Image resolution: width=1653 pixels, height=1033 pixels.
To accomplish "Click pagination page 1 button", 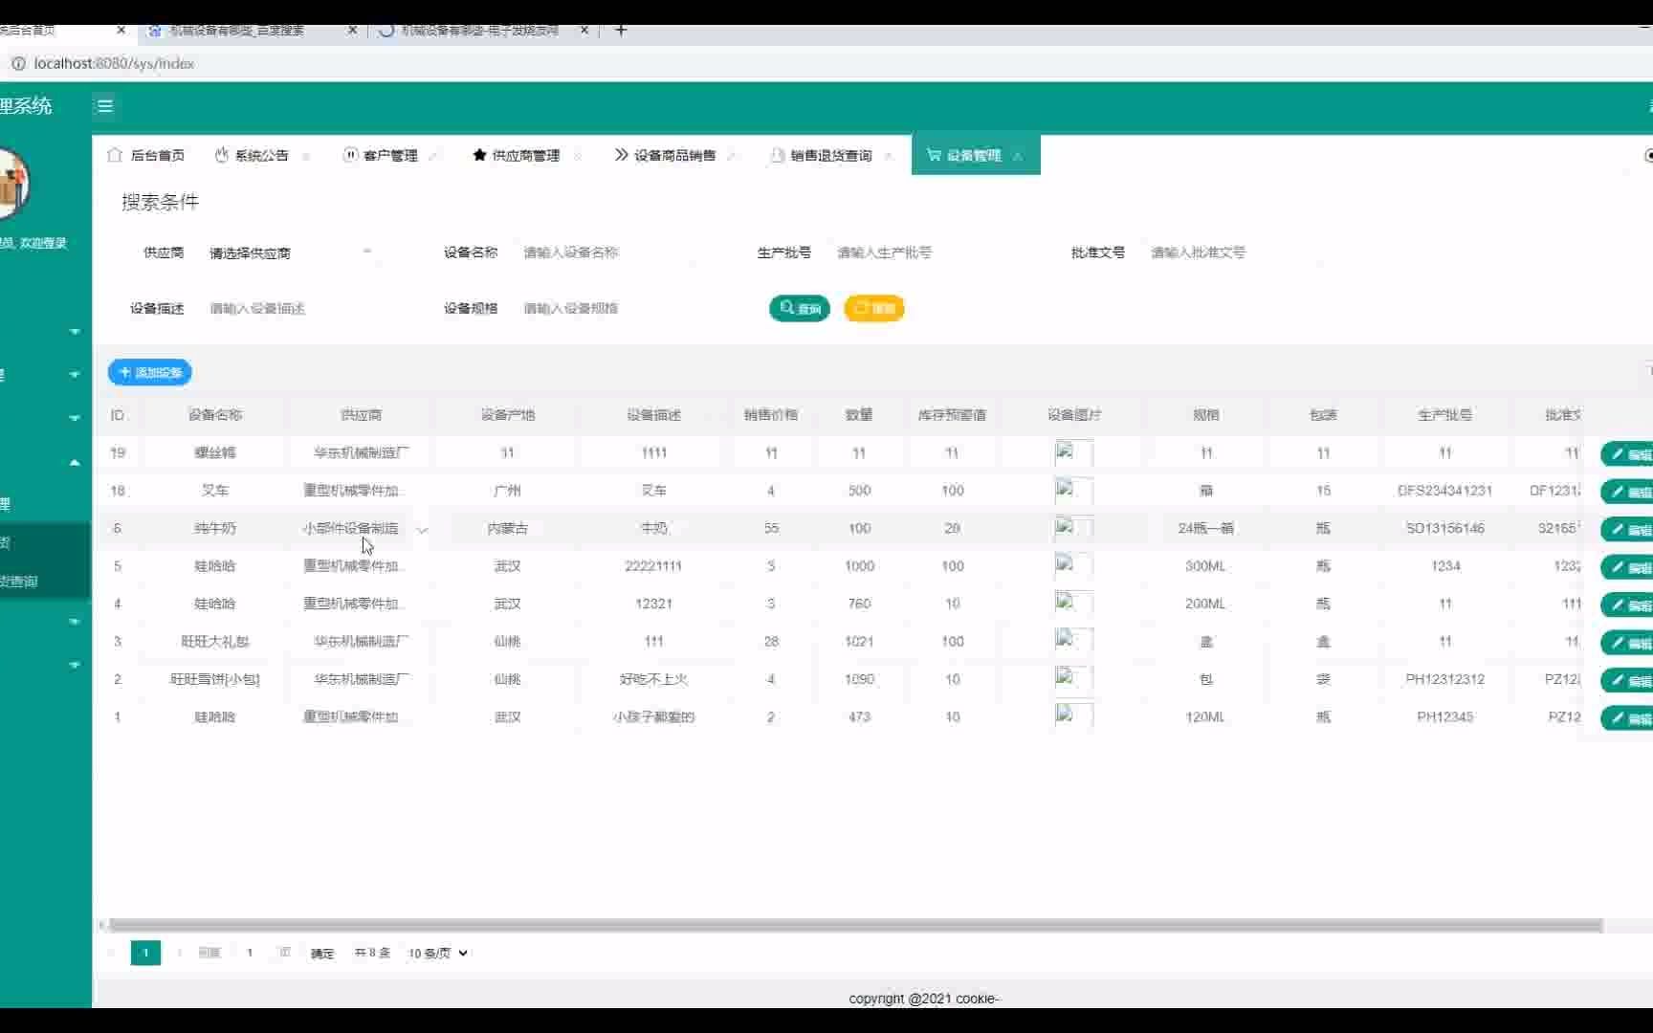I will tap(145, 954).
